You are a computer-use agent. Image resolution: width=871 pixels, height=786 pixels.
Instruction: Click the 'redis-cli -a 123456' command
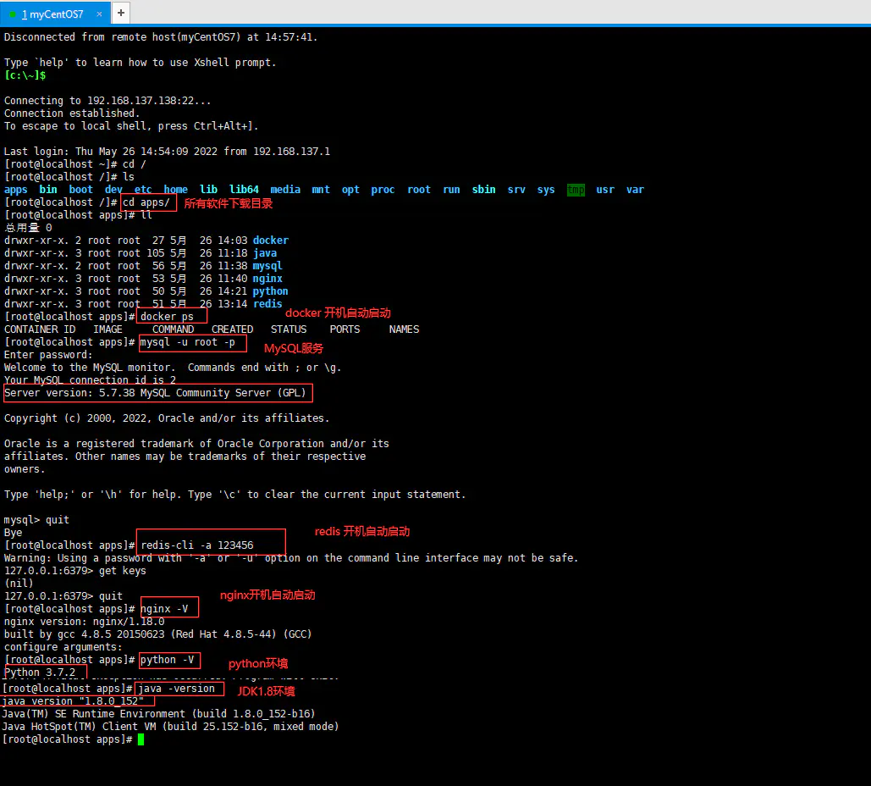point(197,545)
